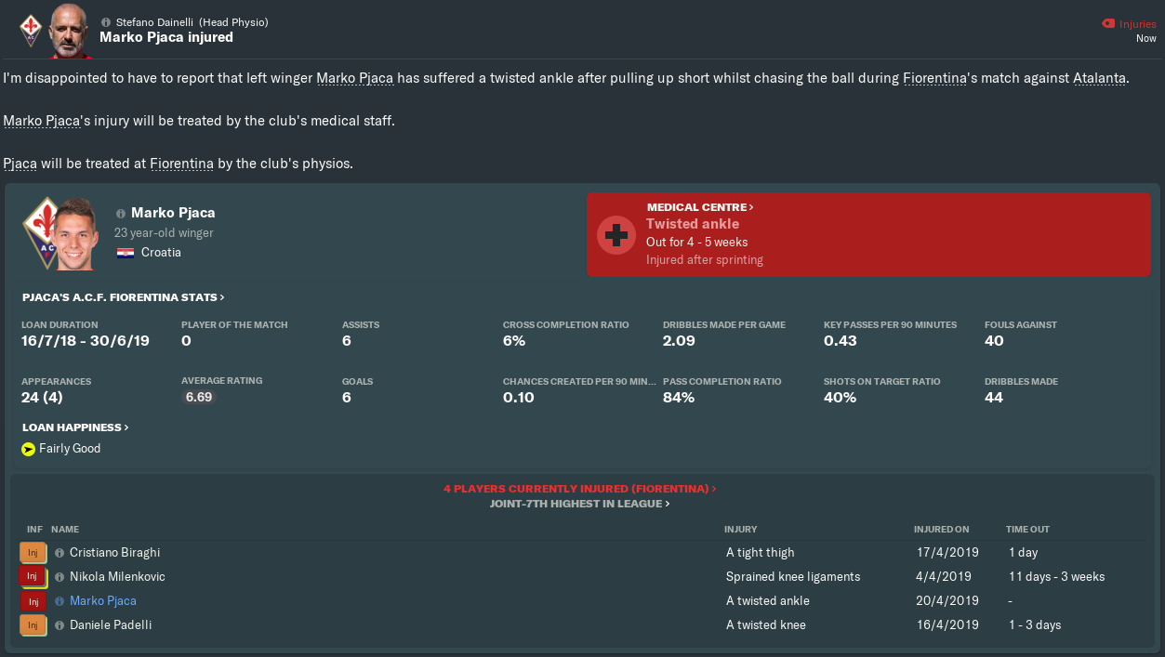Click the medical cross icon
This screenshot has height=657, width=1165.
616,236
